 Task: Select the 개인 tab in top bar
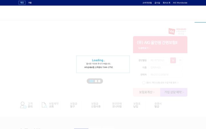point(22,3)
